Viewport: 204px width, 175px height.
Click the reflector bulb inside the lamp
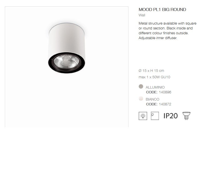click(x=66, y=61)
